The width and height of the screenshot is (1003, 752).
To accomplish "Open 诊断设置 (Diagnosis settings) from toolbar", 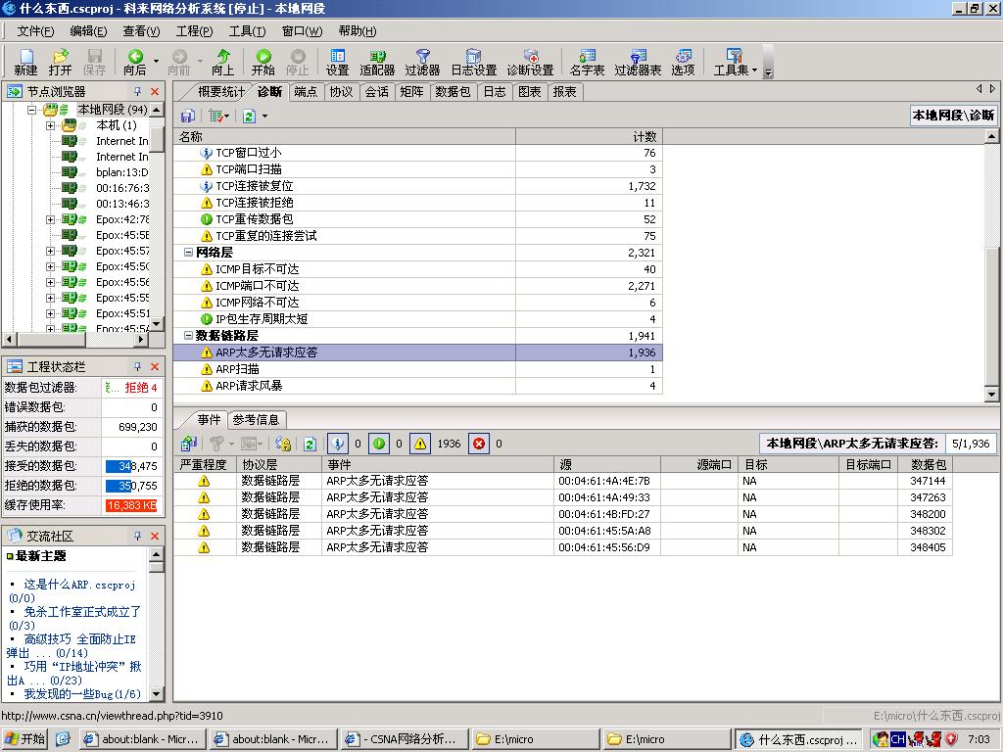I will click(x=530, y=62).
